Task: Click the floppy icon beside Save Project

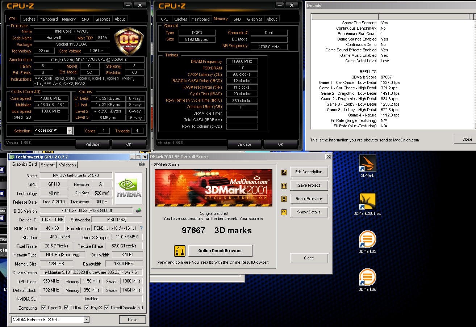Action: click(x=284, y=186)
